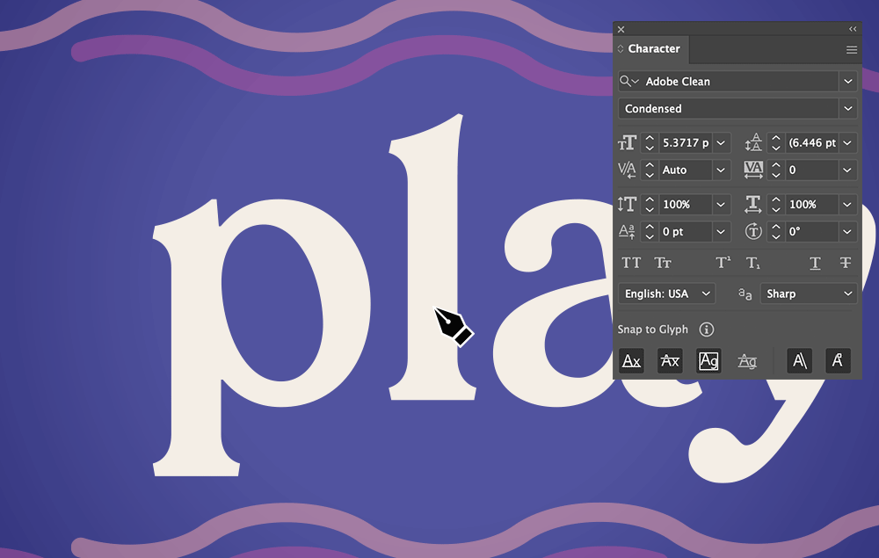Toggle the glyph bounds snap option
Image resolution: width=879 pixels, height=558 pixels.
pyautogui.click(x=708, y=360)
